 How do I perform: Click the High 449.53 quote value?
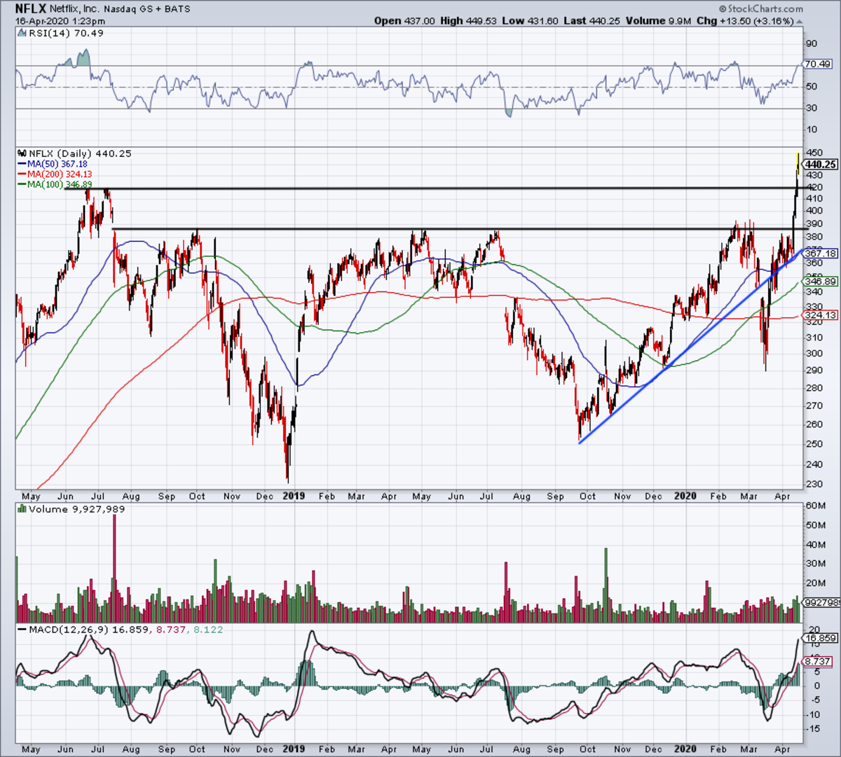point(468,21)
